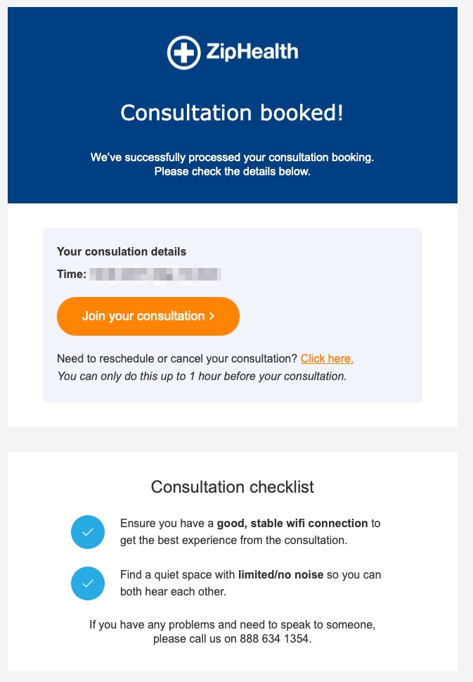The image size is (473, 682).
Task: Click the blurred consultation Time value
Action: pos(155,274)
